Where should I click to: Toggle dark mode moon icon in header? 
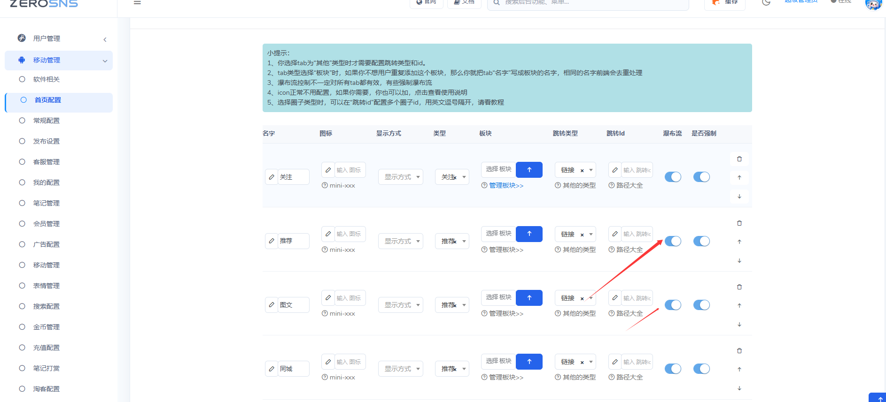[766, 2]
